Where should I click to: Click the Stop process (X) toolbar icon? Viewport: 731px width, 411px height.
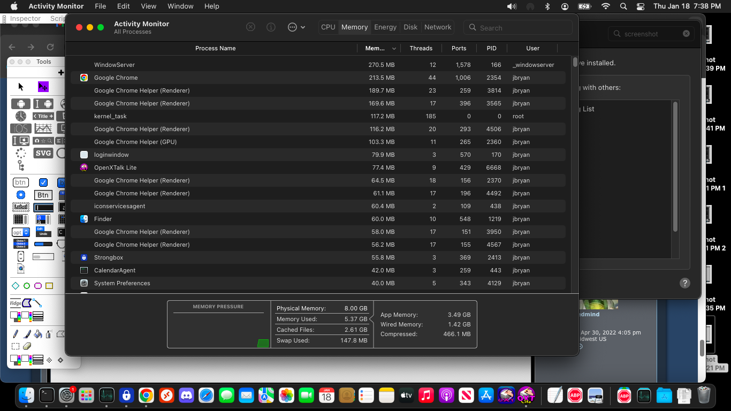click(250, 27)
